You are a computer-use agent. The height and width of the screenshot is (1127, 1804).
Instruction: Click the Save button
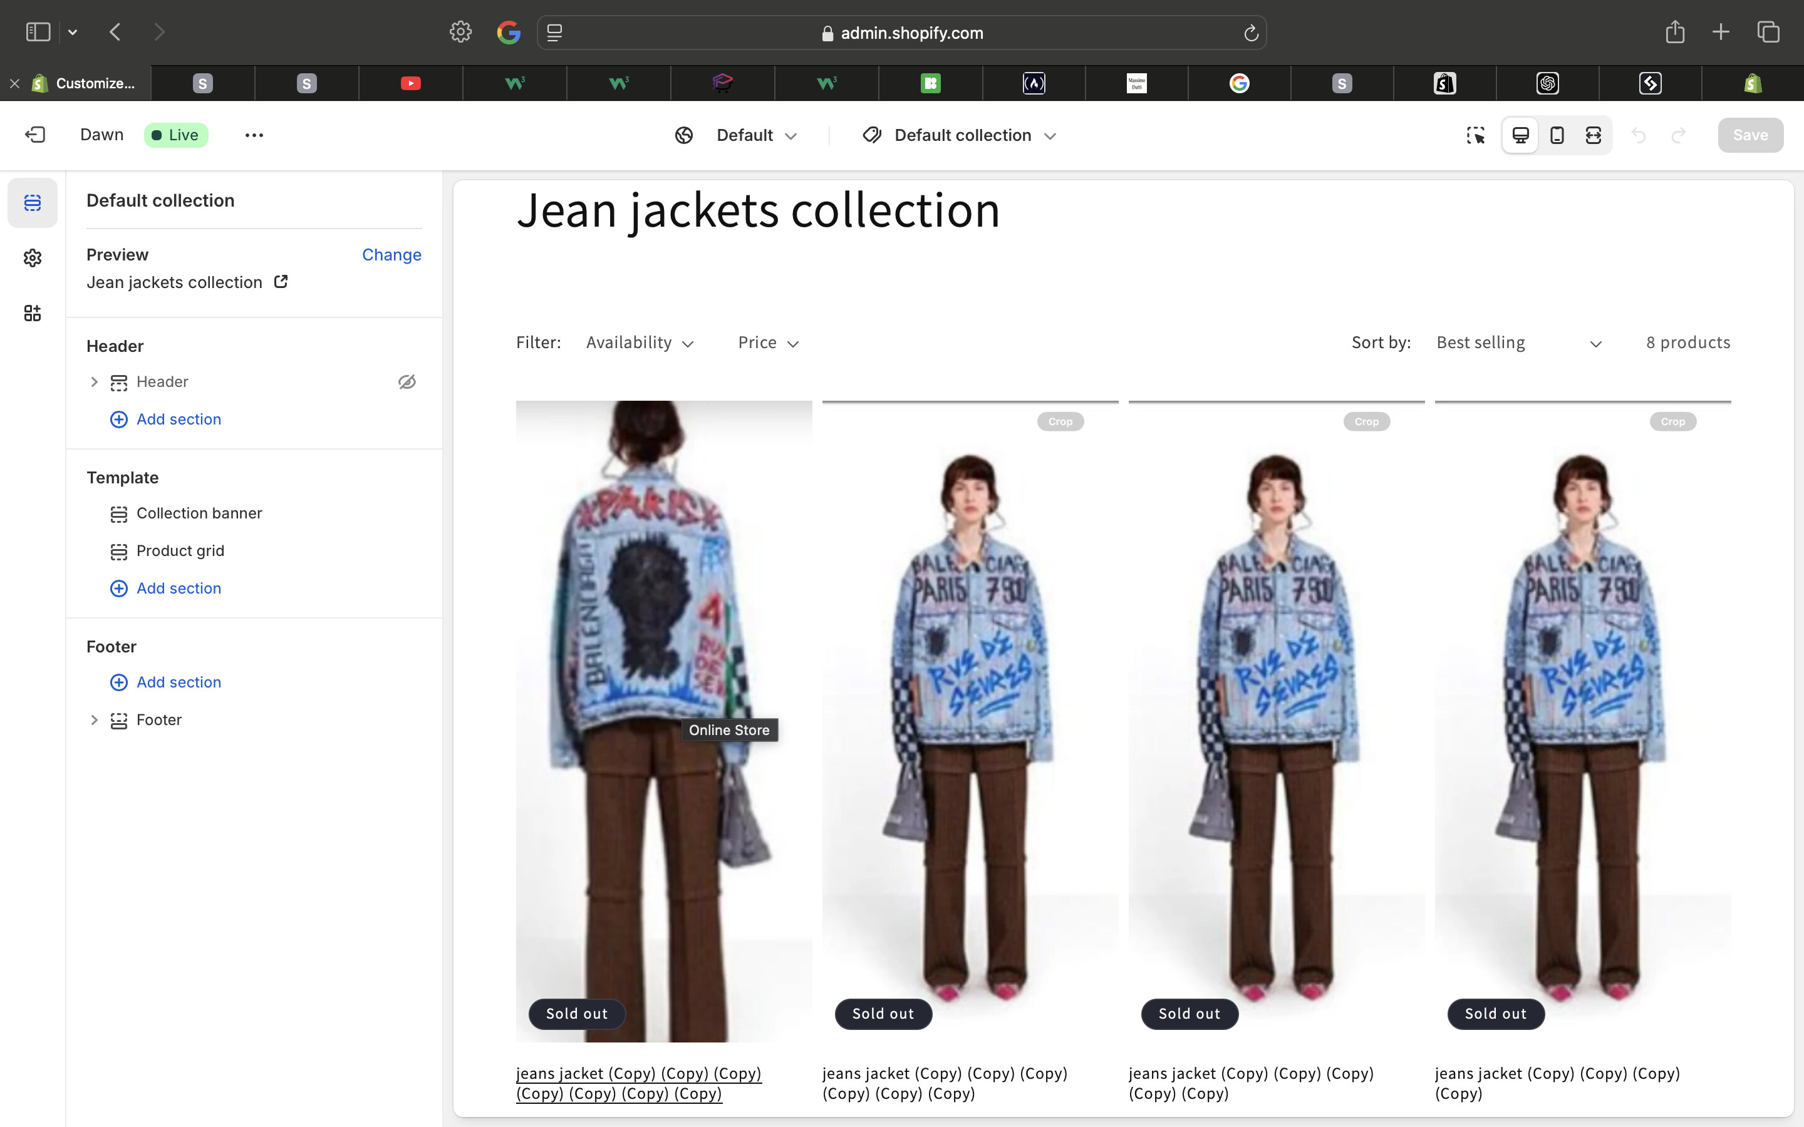[1750, 135]
